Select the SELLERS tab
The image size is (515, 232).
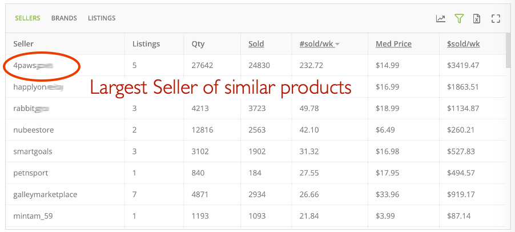click(27, 18)
